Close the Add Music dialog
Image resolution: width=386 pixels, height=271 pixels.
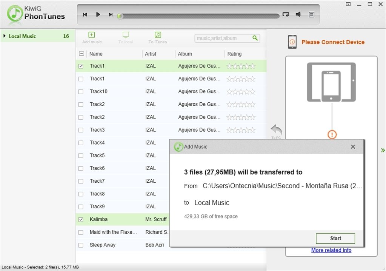(353, 147)
